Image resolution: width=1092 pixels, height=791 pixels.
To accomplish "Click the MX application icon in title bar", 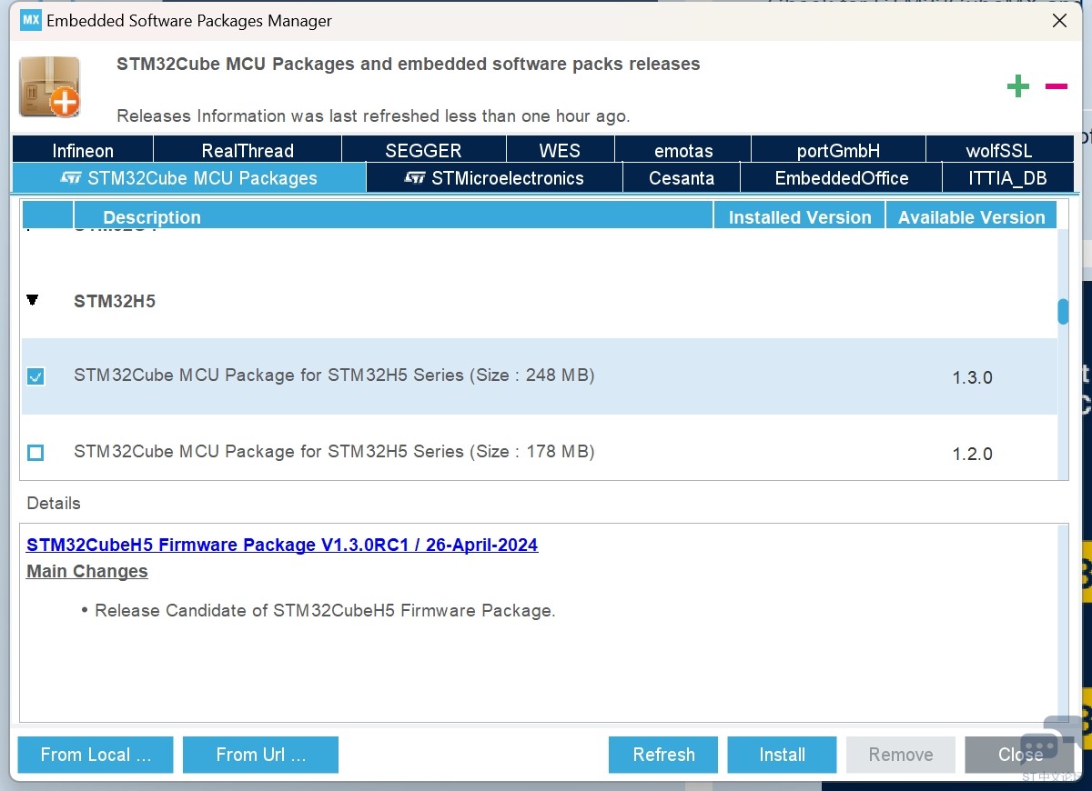I will [x=31, y=20].
